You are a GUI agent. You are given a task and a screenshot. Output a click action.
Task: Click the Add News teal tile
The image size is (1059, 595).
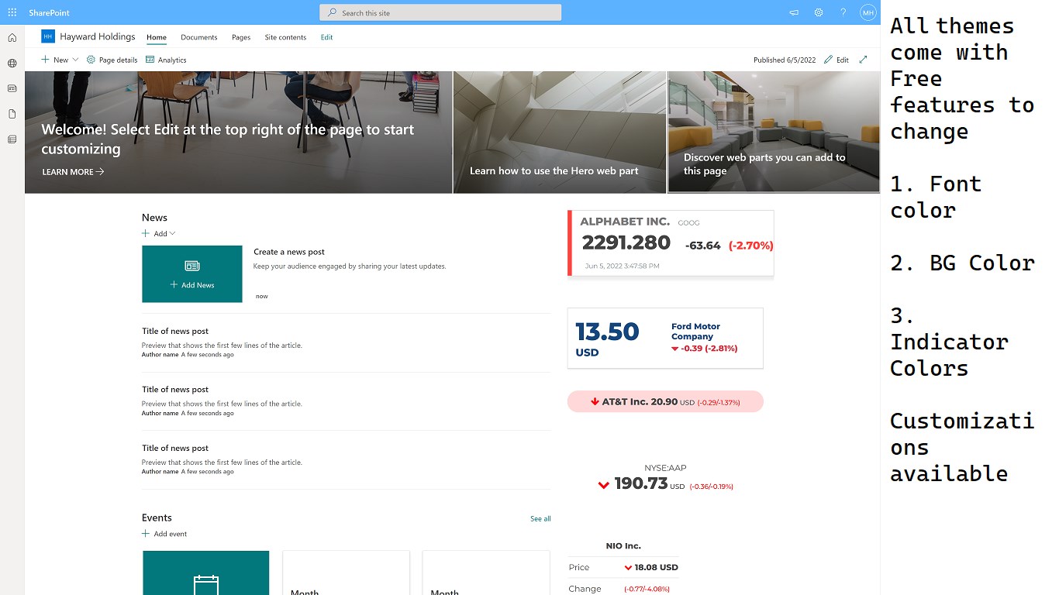coord(192,274)
